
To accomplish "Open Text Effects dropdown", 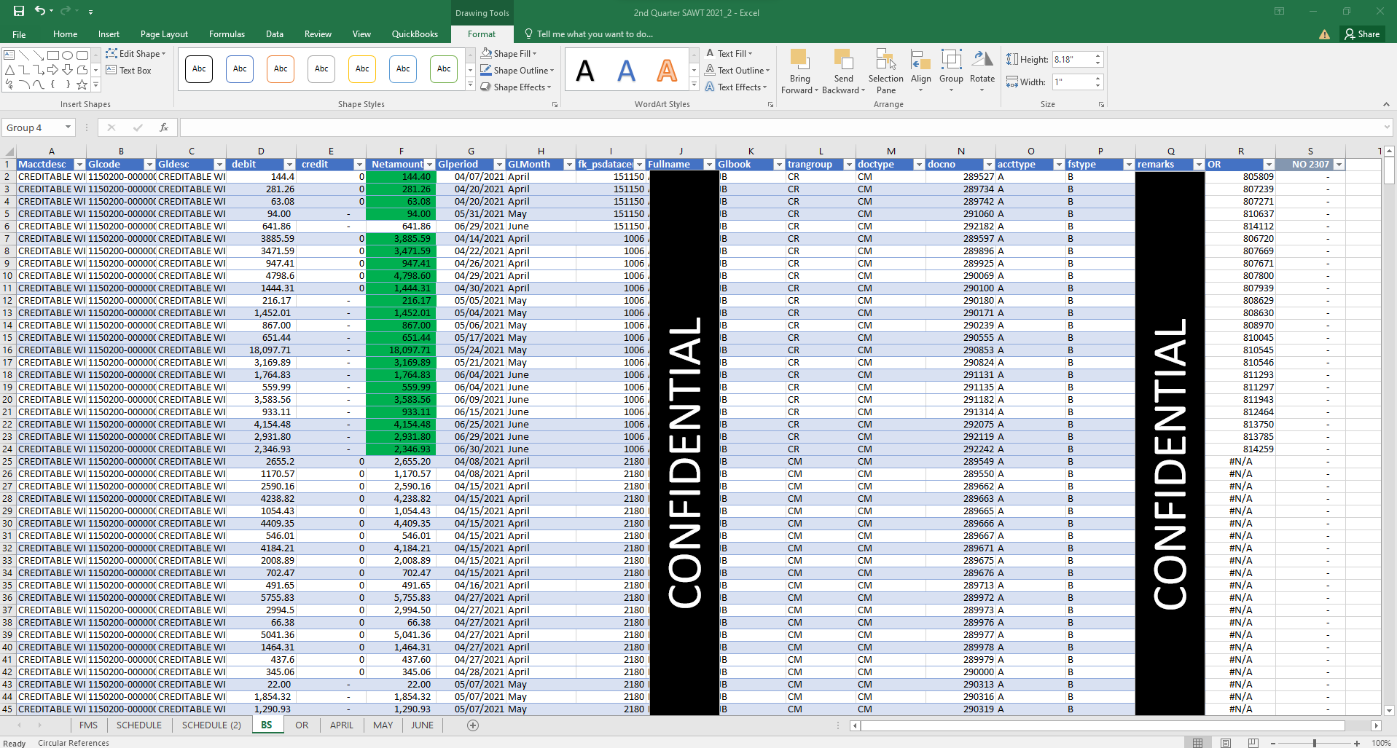I will coord(736,87).
